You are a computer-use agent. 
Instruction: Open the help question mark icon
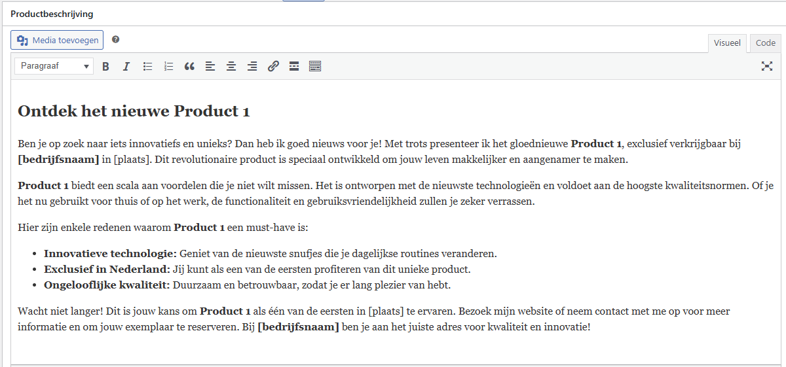[116, 39]
